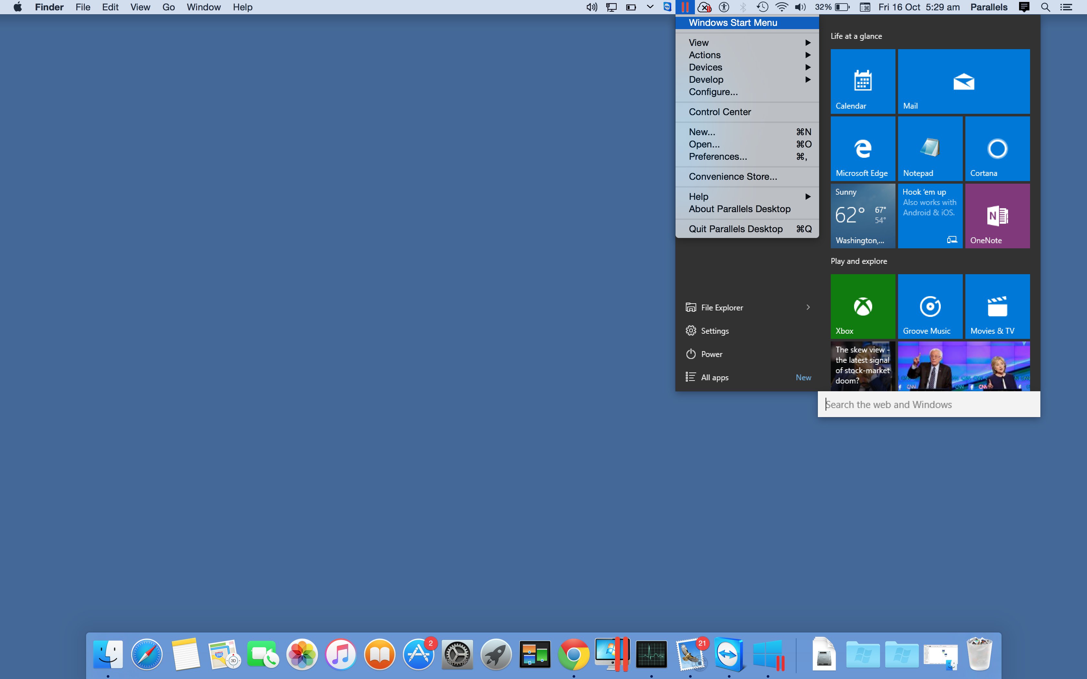Open Parallels Desktop icon in Dock
The height and width of the screenshot is (679, 1087).
[612, 654]
